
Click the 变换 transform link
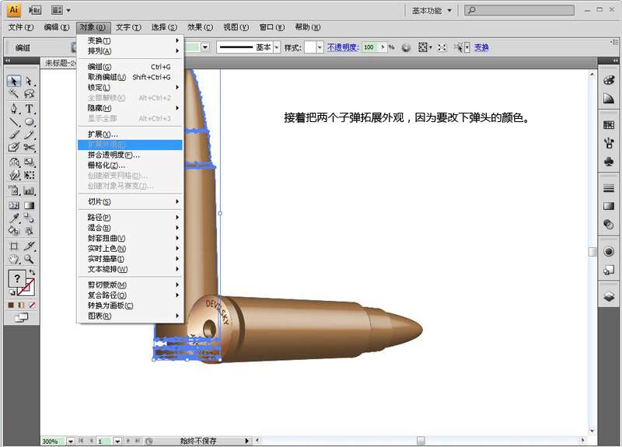pyautogui.click(x=481, y=47)
